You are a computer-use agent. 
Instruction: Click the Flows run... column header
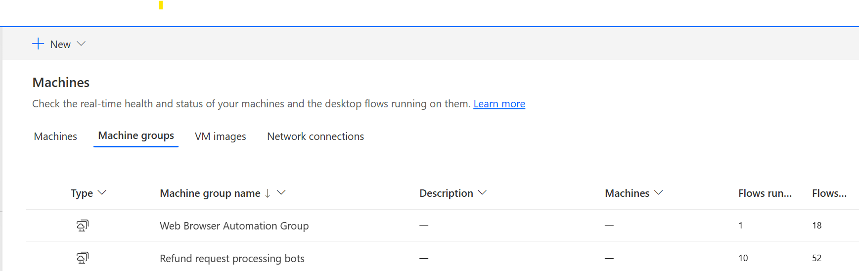click(x=765, y=193)
